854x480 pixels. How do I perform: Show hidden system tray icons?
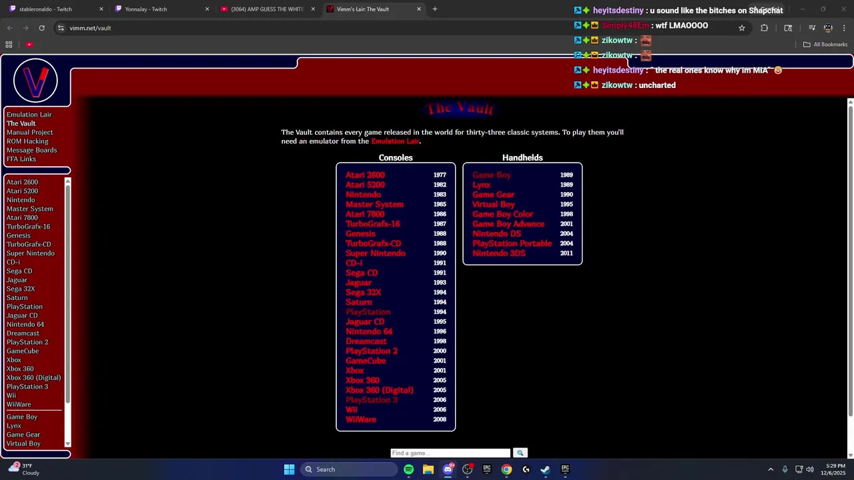pos(771,469)
